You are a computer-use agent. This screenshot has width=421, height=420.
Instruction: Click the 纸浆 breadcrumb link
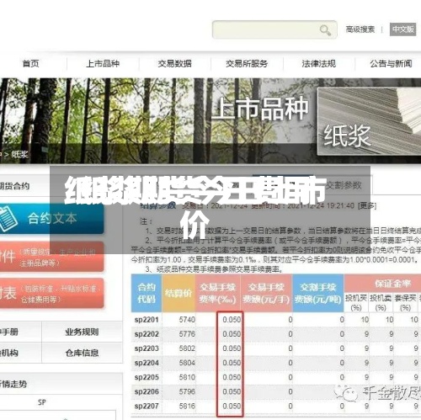19,154
